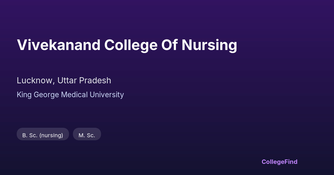Click the word College in the heading
The height and width of the screenshot is (175, 334).
coord(131,45)
